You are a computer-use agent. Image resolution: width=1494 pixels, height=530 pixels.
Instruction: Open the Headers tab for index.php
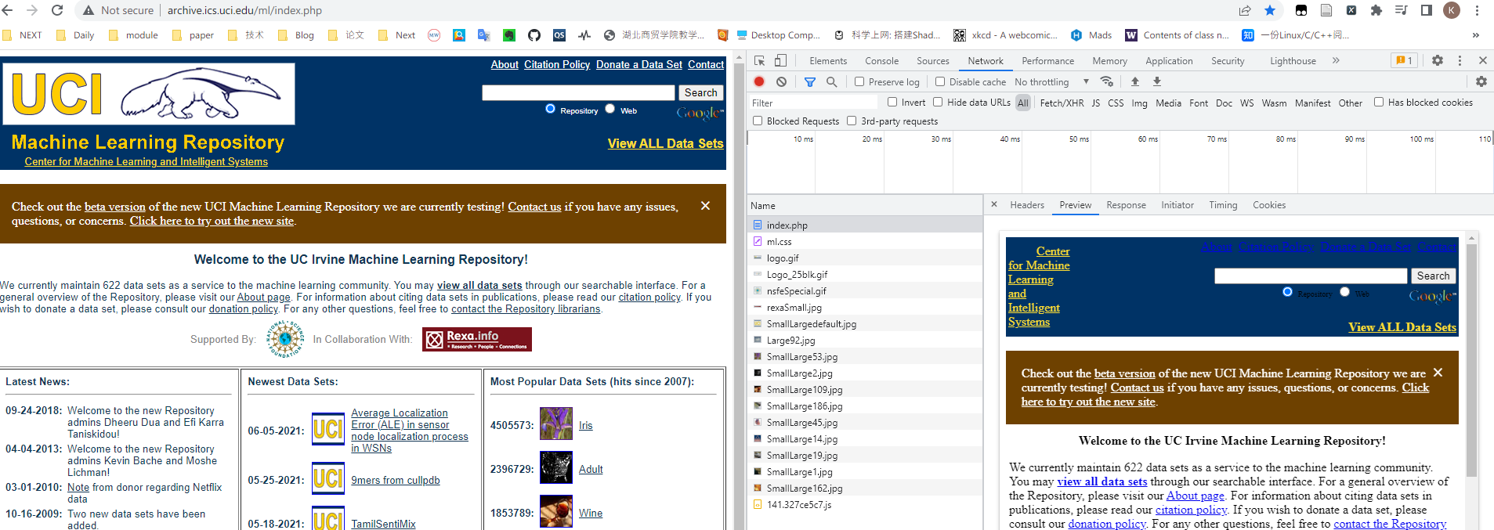[x=1026, y=205]
